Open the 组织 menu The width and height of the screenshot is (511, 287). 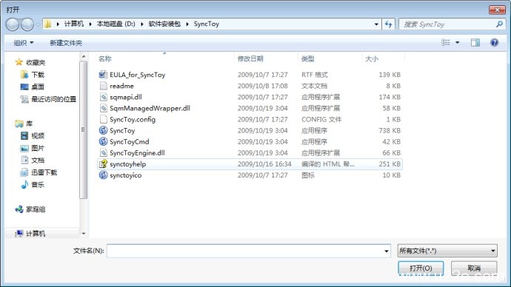(24, 43)
